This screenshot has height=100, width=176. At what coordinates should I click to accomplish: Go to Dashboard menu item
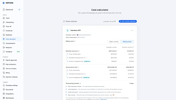coord(9,10)
